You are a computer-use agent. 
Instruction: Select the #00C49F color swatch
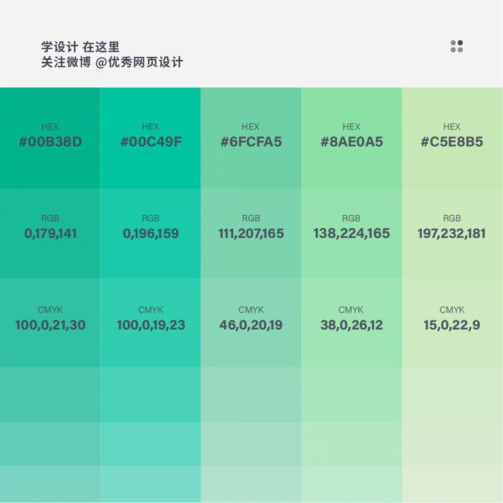coord(150,138)
